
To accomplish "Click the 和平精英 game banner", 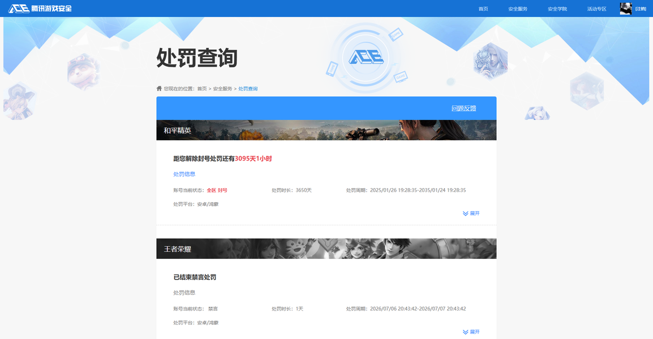I will point(326,130).
